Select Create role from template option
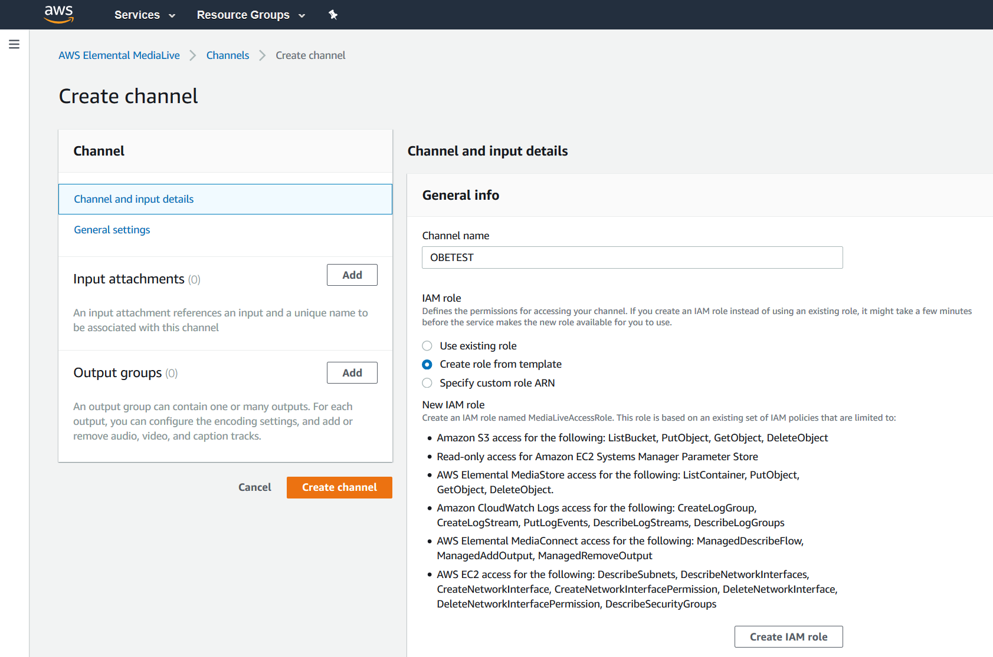This screenshot has height=657, width=993. [427, 364]
